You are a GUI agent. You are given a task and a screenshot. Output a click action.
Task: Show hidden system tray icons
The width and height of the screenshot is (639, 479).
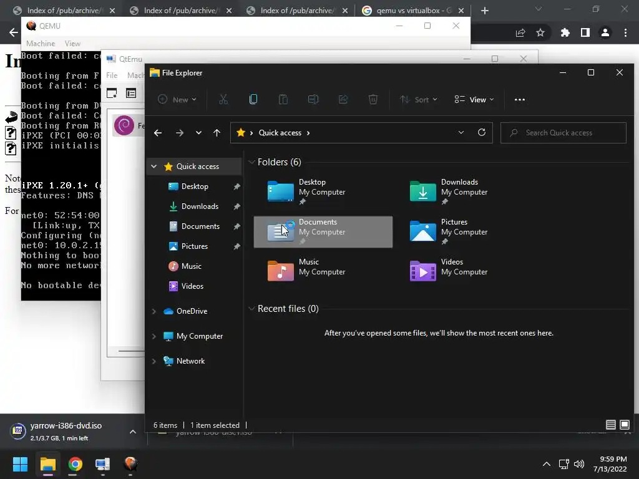click(547, 464)
